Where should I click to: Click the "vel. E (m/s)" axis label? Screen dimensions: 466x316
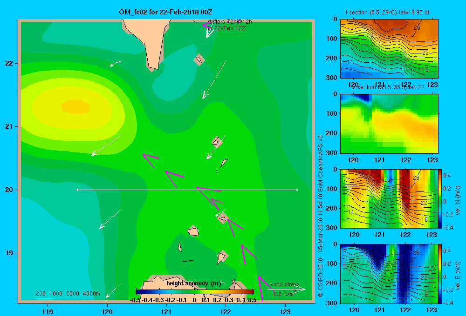[458, 275]
